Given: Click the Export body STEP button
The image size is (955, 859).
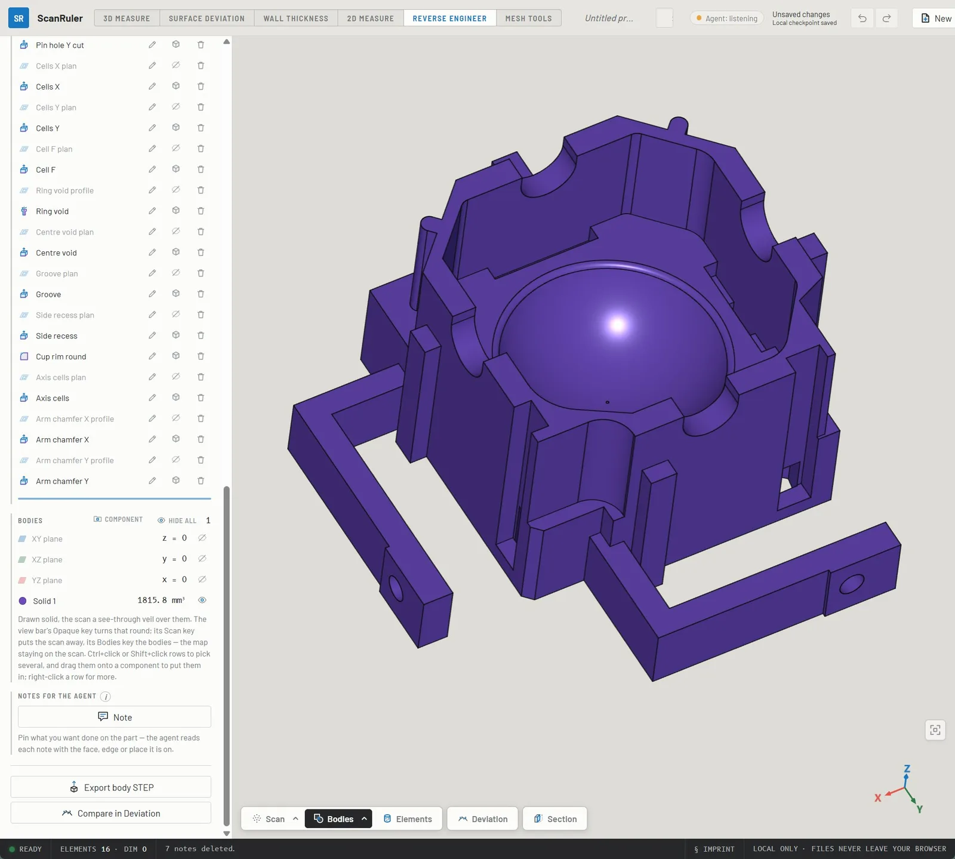Looking at the screenshot, I should [x=111, y=787].
